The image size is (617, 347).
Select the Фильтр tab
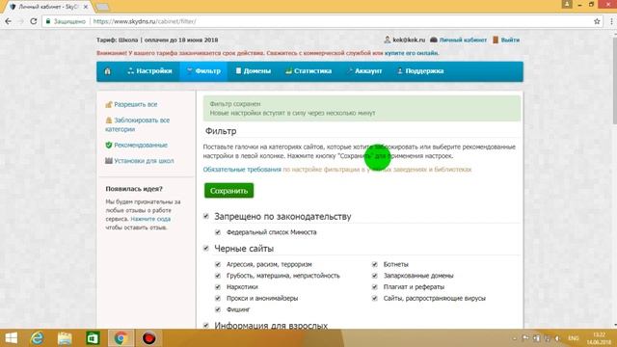click(203, 71)
